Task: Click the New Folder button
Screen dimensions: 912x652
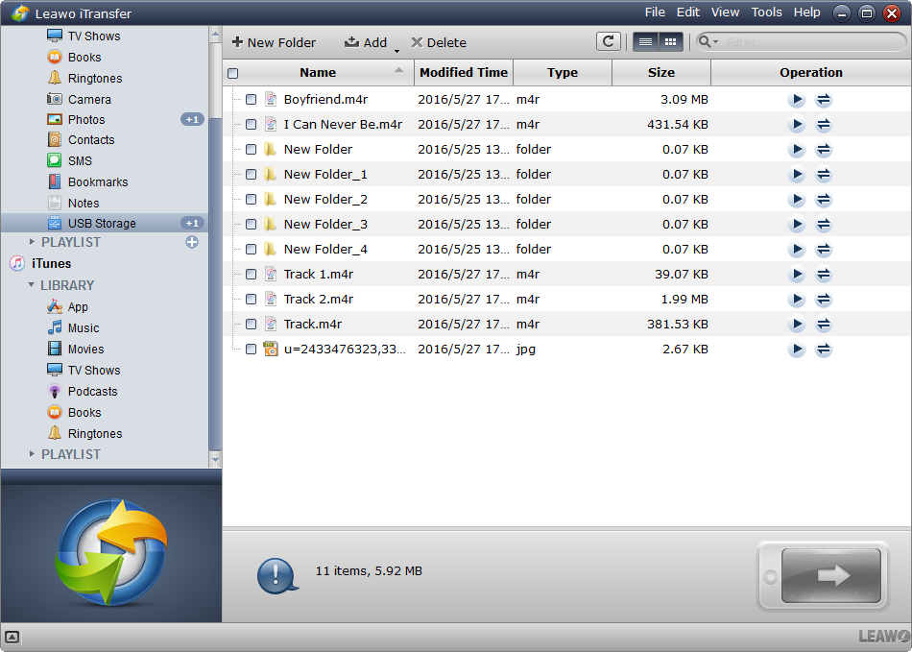Action: [x=274, y=42]
